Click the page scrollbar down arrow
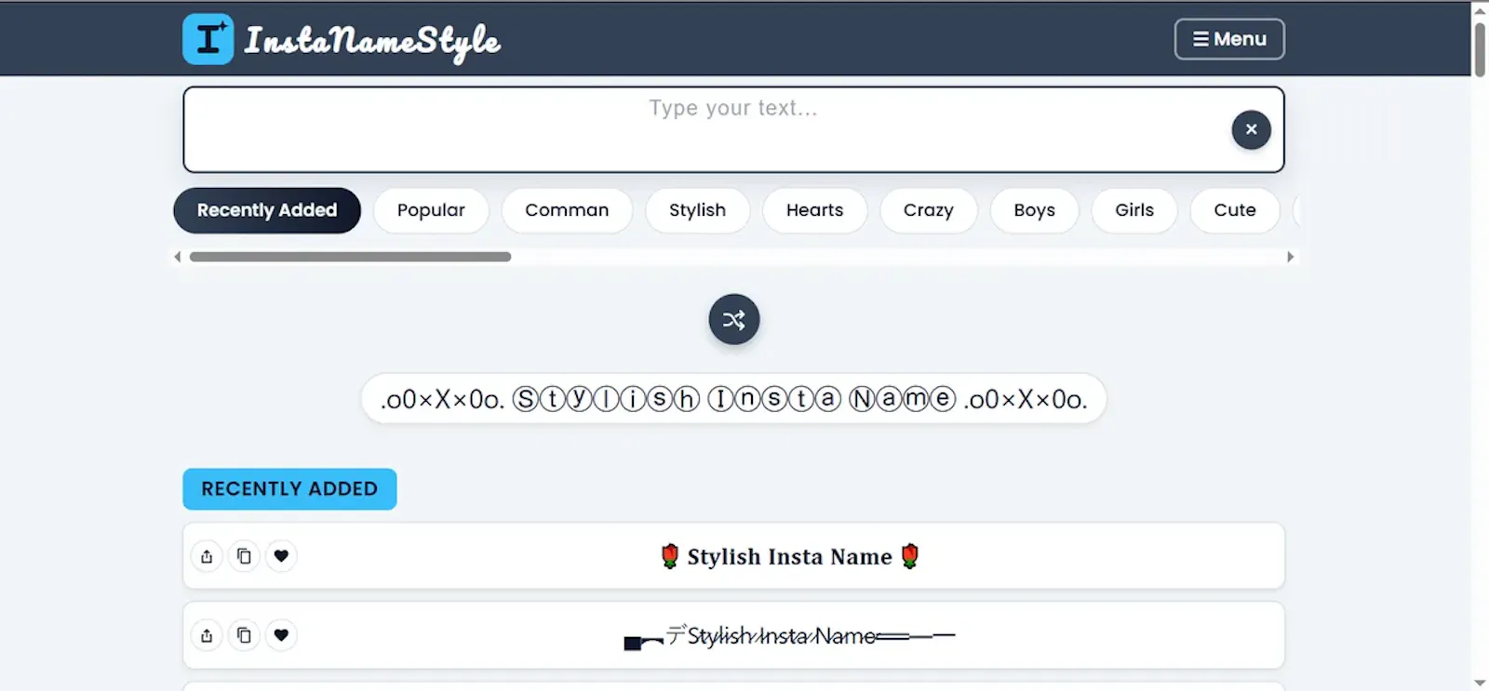Image resolution: width=1489 pixels, height=691 pixels. tap(1480, 683)
